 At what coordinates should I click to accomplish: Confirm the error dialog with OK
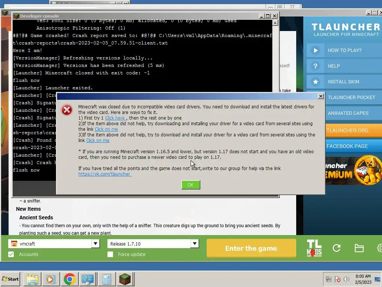point(191,185)
